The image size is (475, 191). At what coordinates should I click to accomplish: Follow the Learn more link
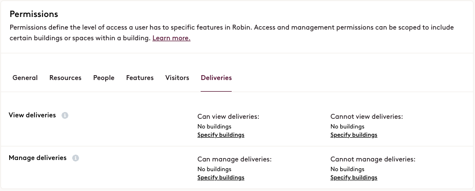click(x=172, y=38)
